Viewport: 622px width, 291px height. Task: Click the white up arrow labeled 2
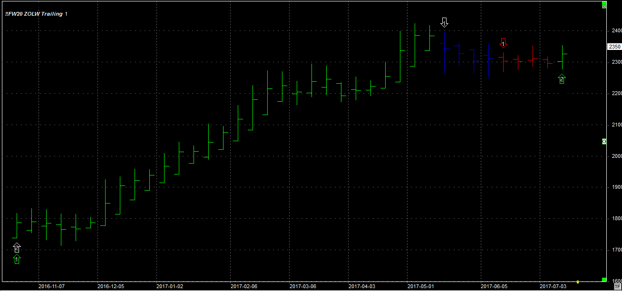17,247
